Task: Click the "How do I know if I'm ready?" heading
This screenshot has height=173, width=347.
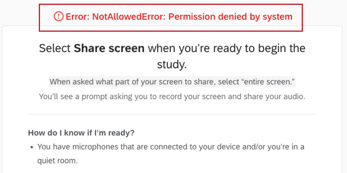Action: coord(81,133)
